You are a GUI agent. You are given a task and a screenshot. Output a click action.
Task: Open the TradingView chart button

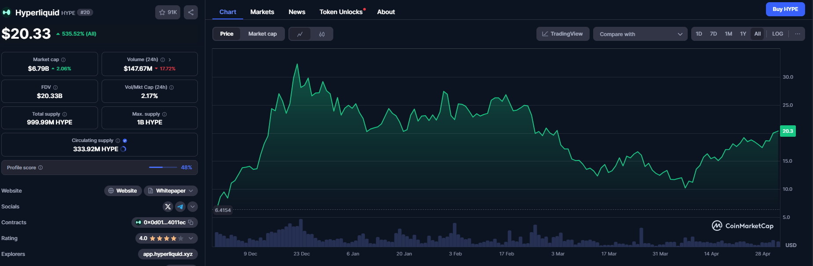(x=562, y=34)
